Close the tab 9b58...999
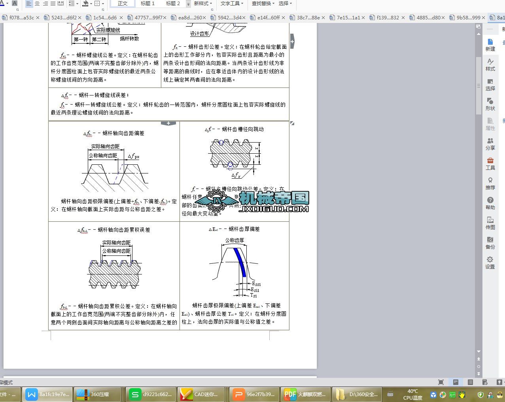 click(484, 17)
